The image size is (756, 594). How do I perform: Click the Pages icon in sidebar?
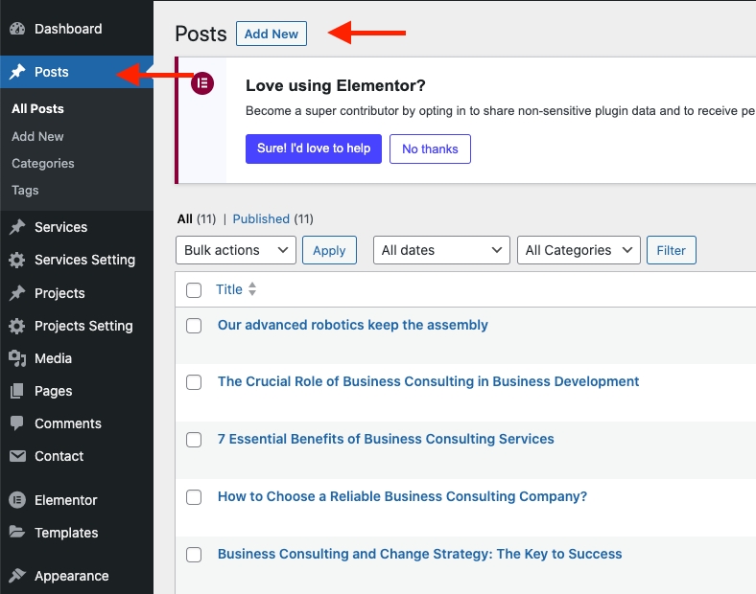(x=16, y=391)
